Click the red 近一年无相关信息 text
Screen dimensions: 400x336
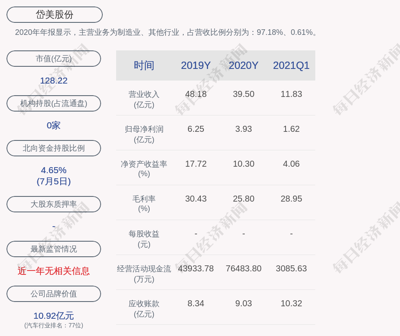point(54,271)
